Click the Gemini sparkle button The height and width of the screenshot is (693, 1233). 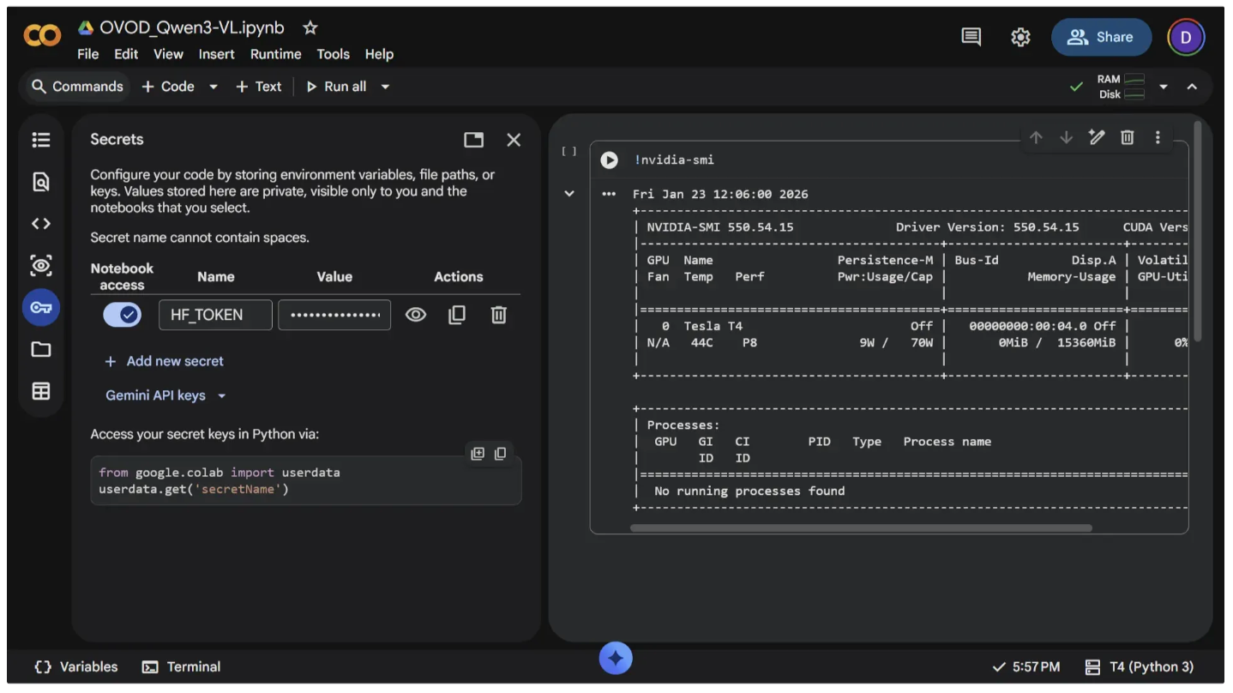click(x=616, y=659)
